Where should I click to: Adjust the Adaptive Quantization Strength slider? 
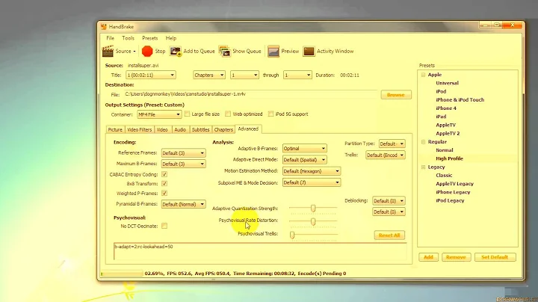coord(313,209)
